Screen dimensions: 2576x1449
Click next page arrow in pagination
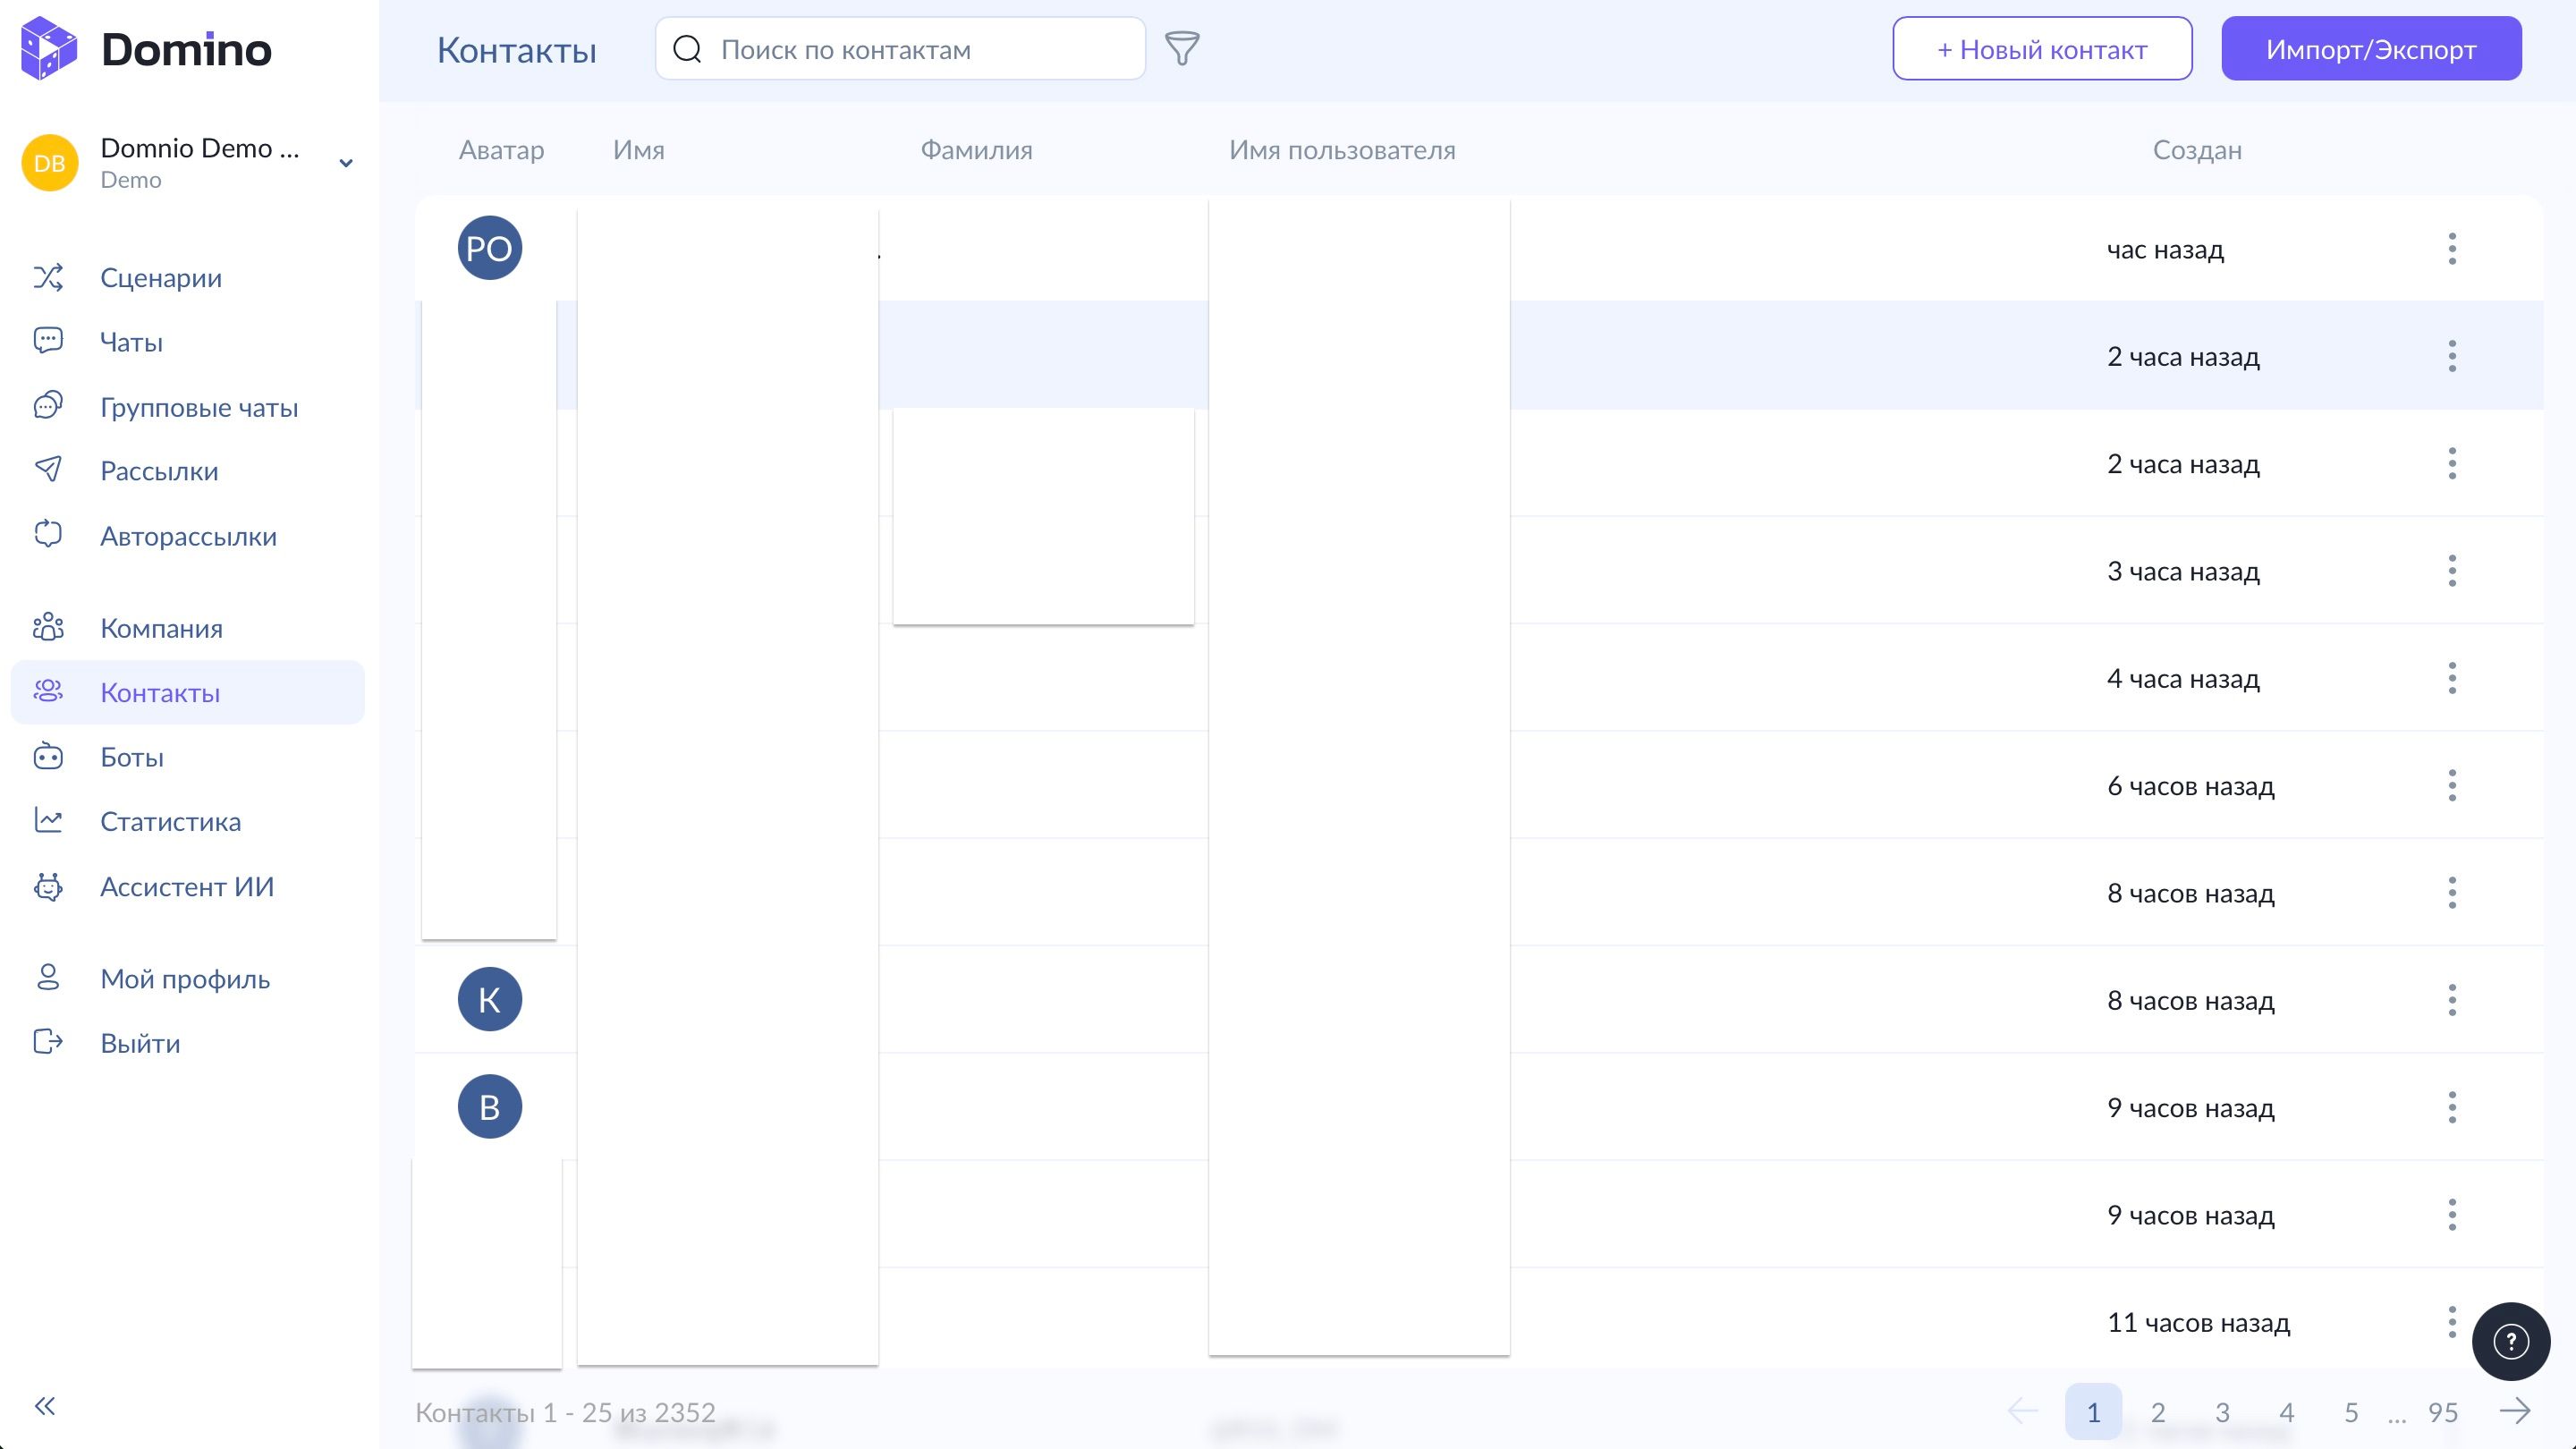tap(2514, 1411)
